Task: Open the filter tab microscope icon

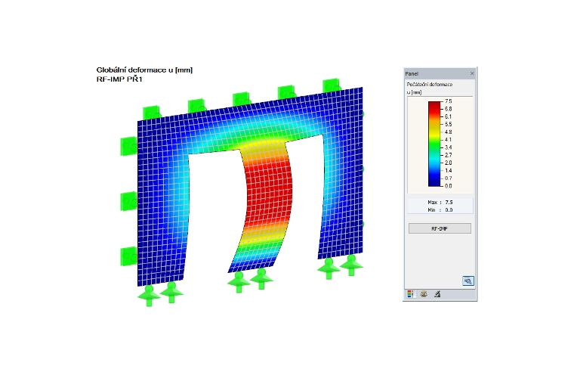Action: pos(437,294)
